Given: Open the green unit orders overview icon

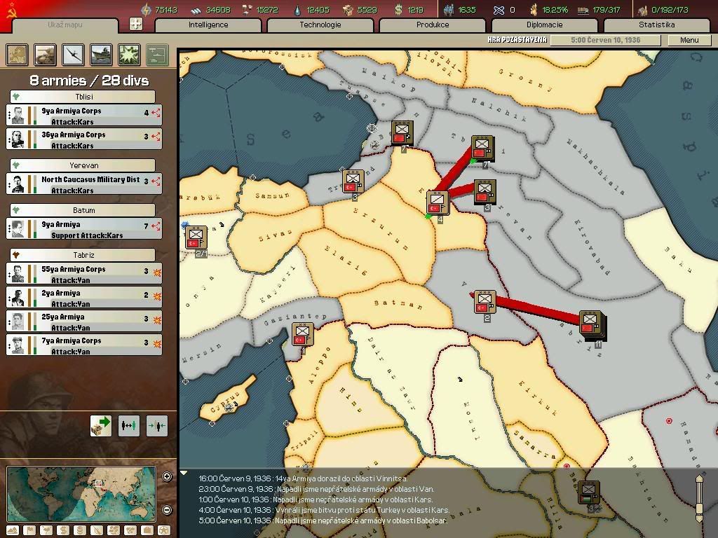Looking at the screenshot, I should click(157, 55).
